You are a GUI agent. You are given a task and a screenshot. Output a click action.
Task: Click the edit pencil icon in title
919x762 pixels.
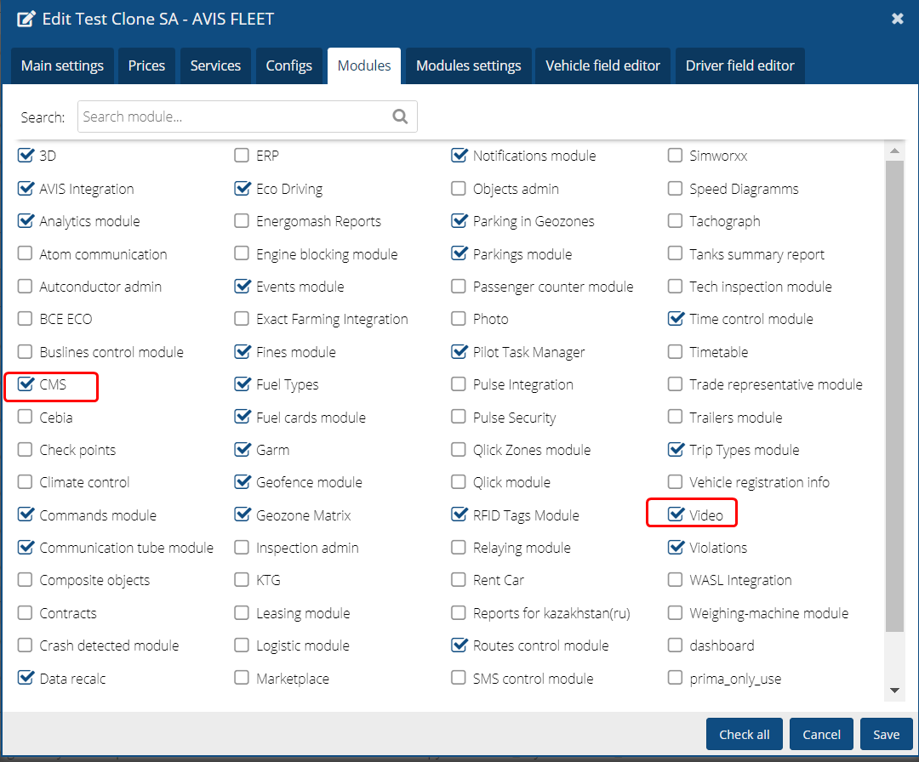pos(26,19)
